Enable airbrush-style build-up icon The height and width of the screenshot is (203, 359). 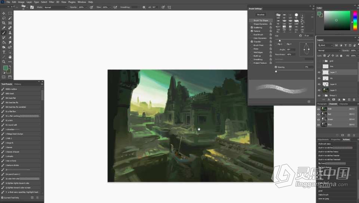[115, 7]
